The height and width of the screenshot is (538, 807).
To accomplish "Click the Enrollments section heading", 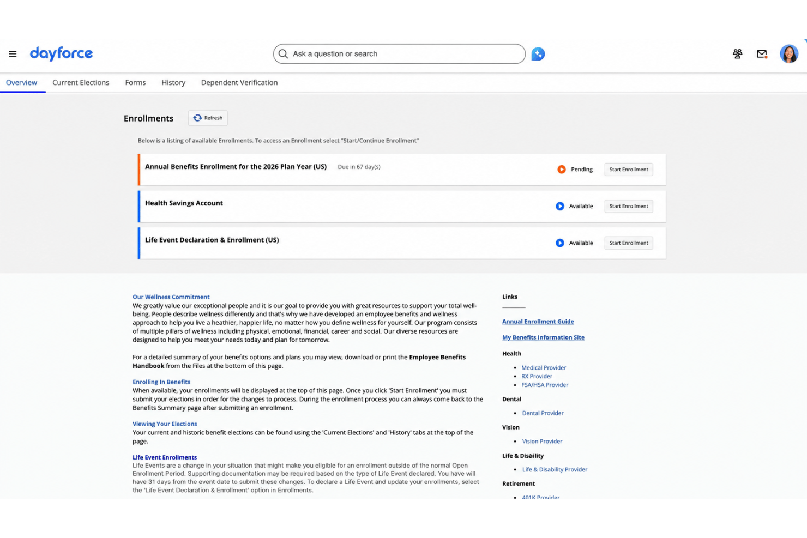I will (x=148, y=118).
